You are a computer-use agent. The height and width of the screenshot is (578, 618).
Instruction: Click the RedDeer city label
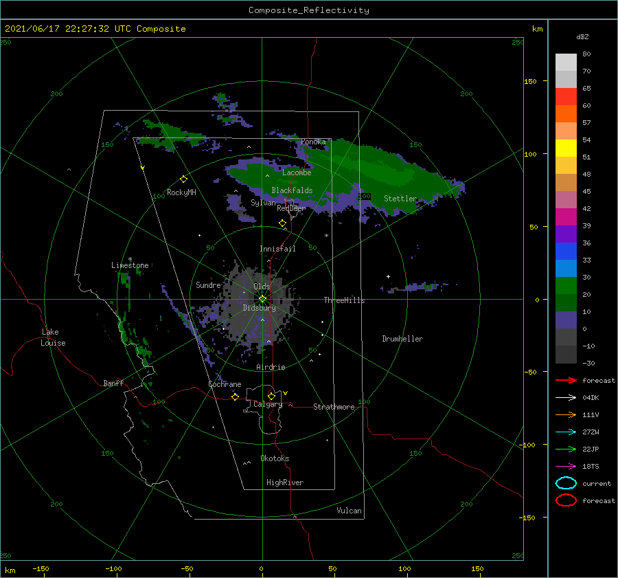click(x=291, y=208)
